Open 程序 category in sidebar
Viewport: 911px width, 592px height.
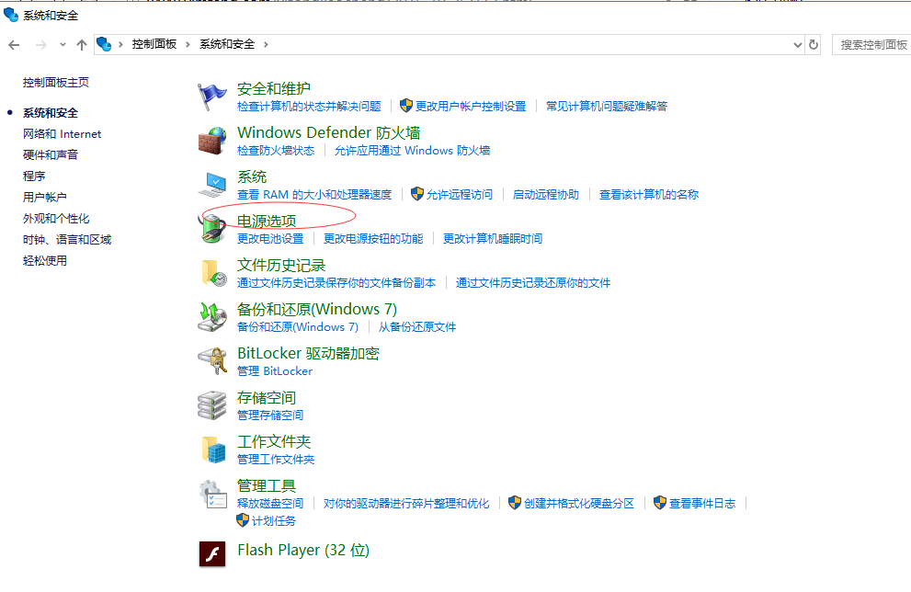pyautogui.click(x=34, y=176)
